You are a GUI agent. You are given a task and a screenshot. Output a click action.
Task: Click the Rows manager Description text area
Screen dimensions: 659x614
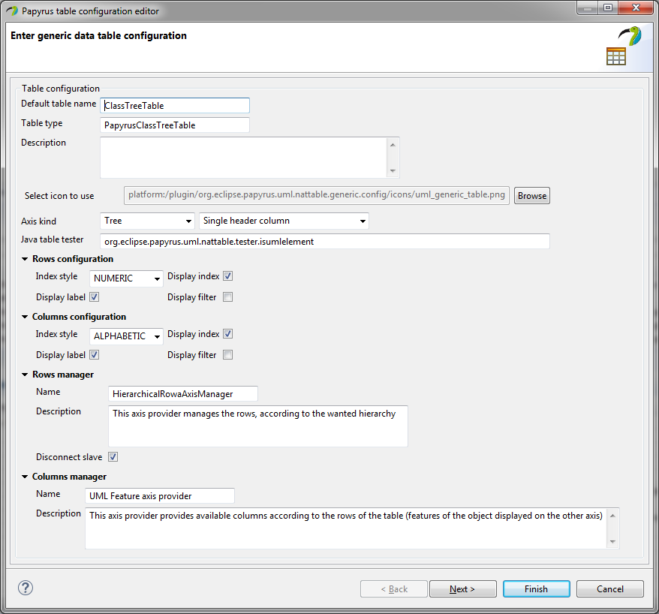click(258, 426)
